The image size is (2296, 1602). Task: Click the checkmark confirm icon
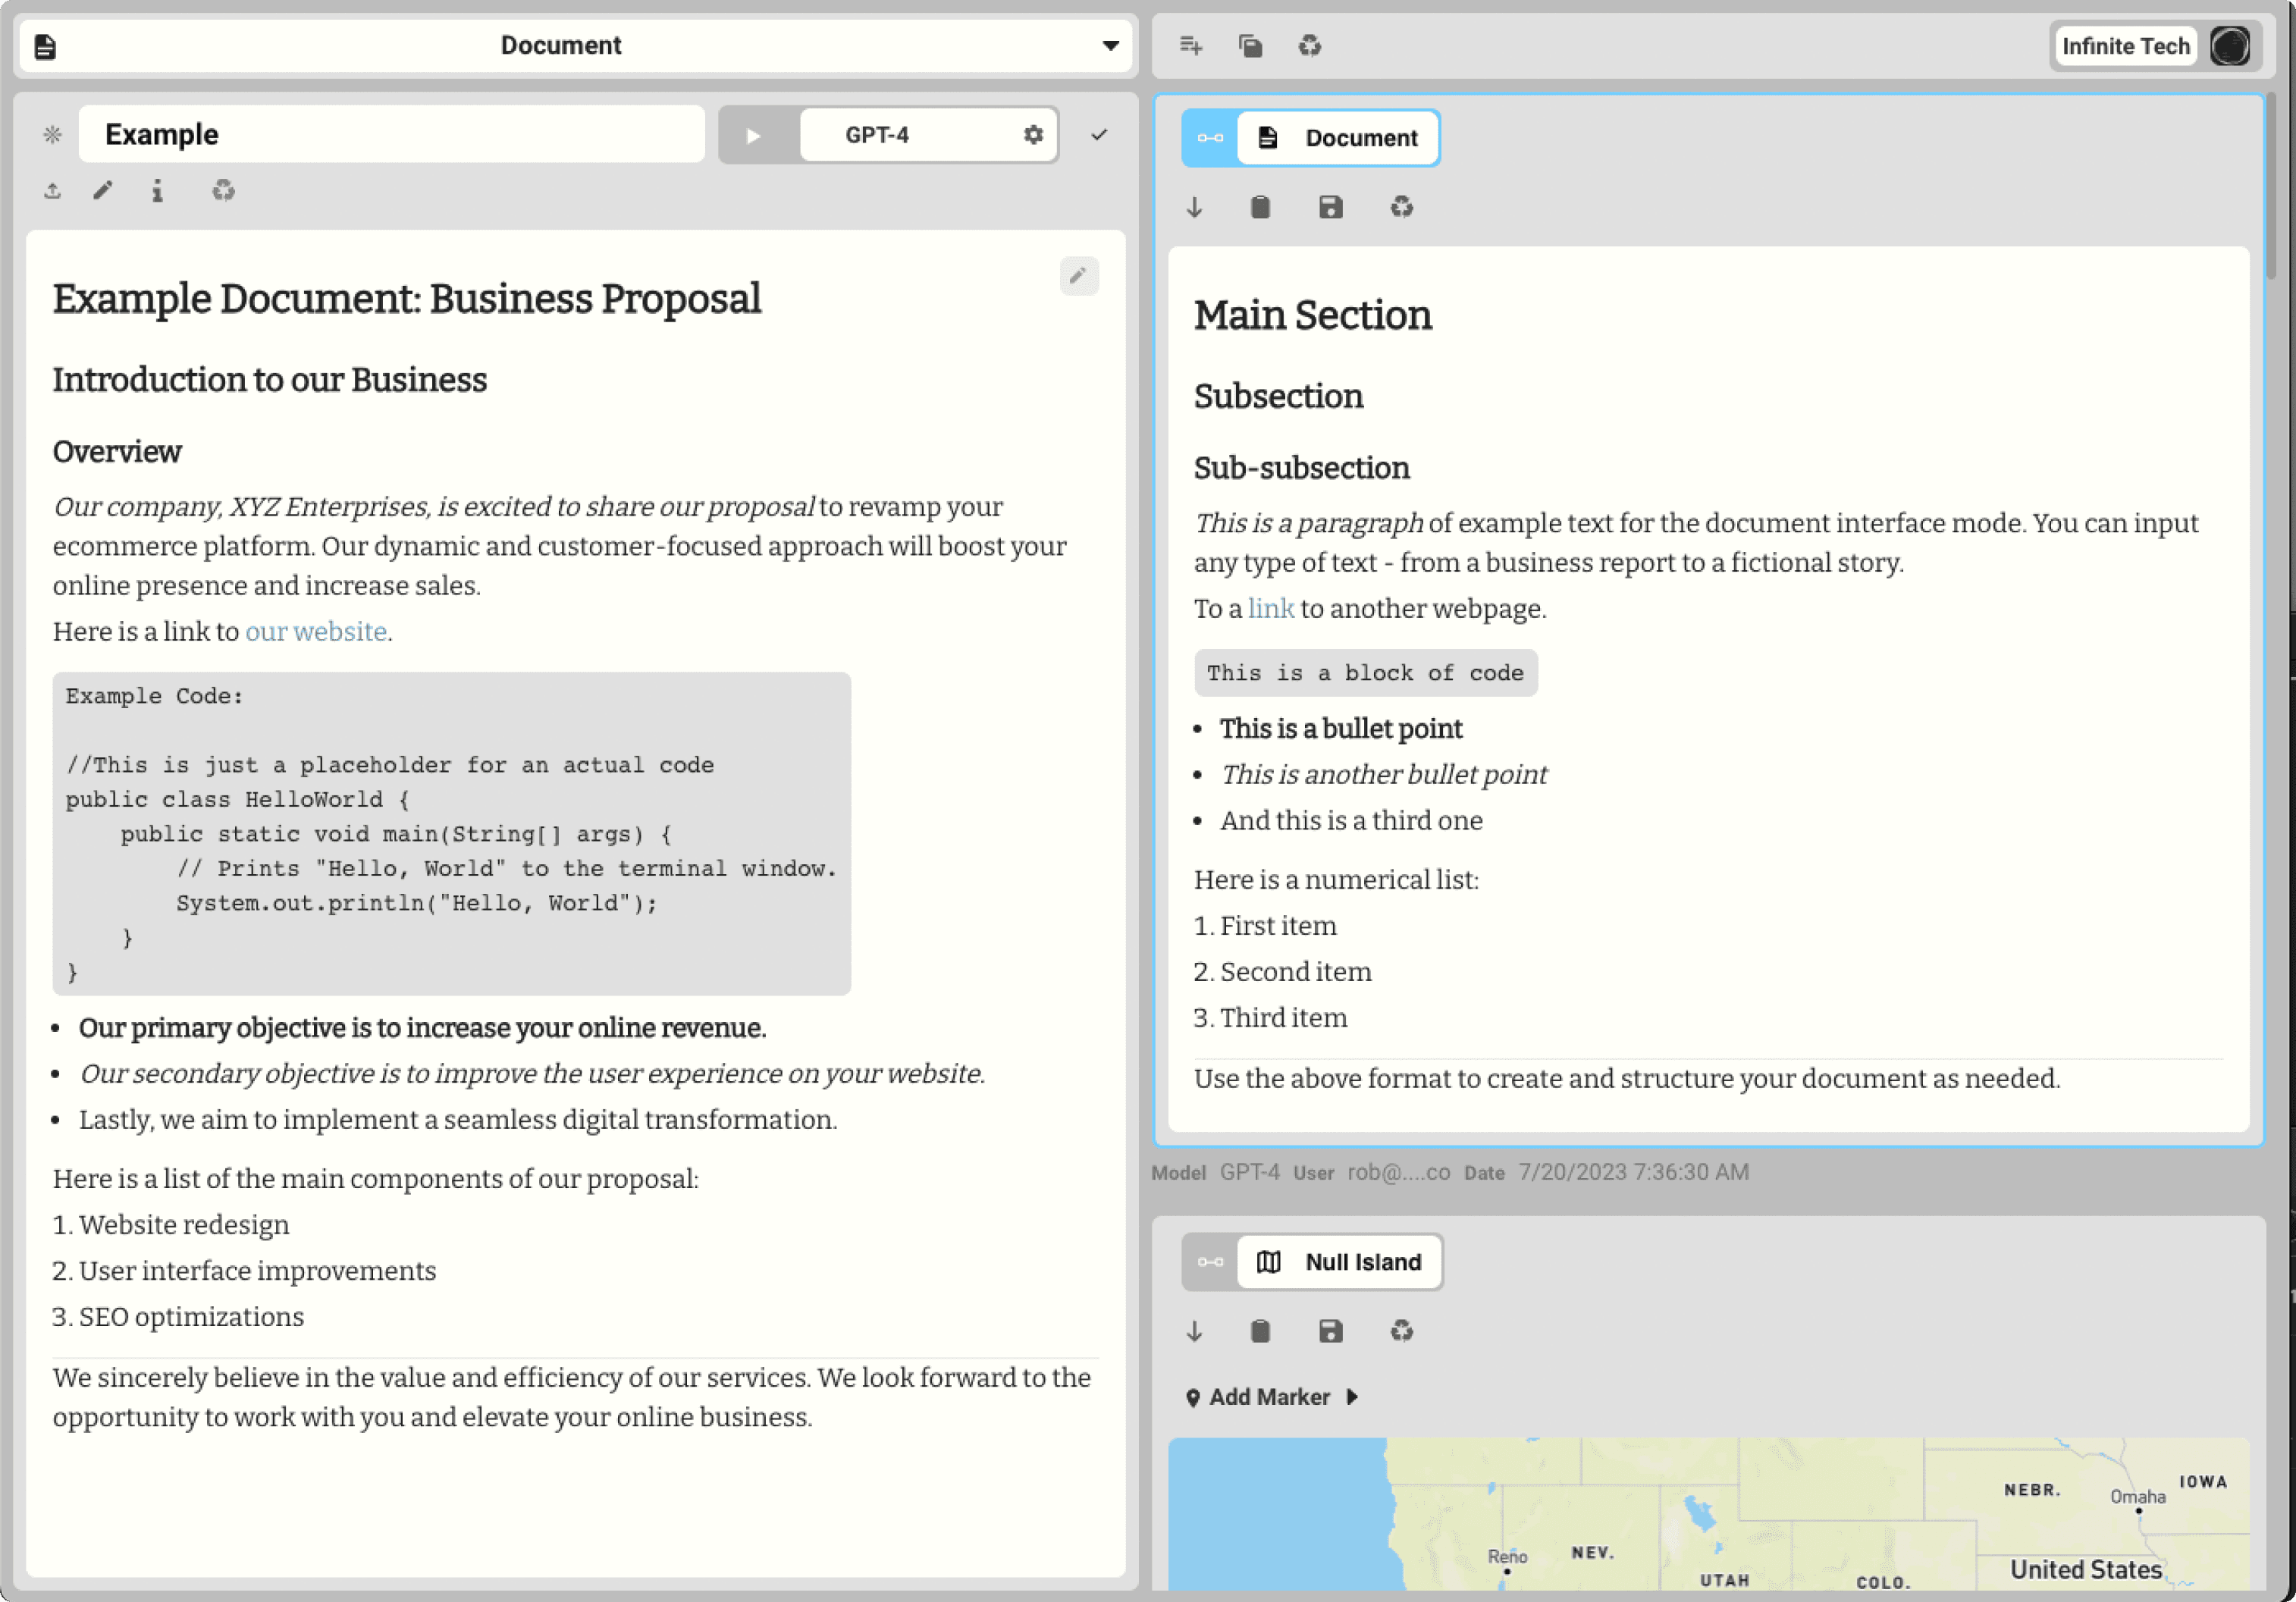(1099, 135)
